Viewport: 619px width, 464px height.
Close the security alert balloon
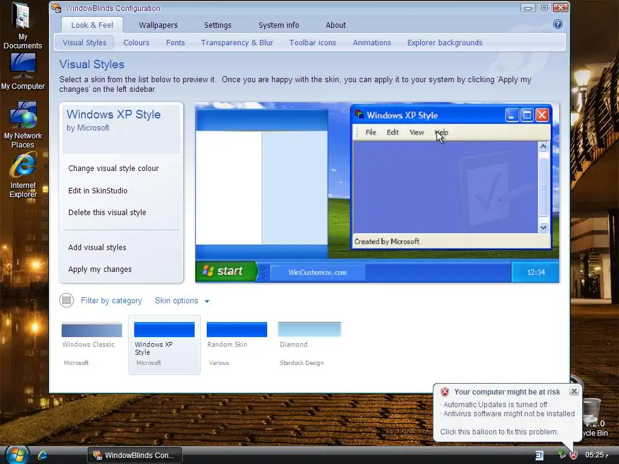coord(574,391)
